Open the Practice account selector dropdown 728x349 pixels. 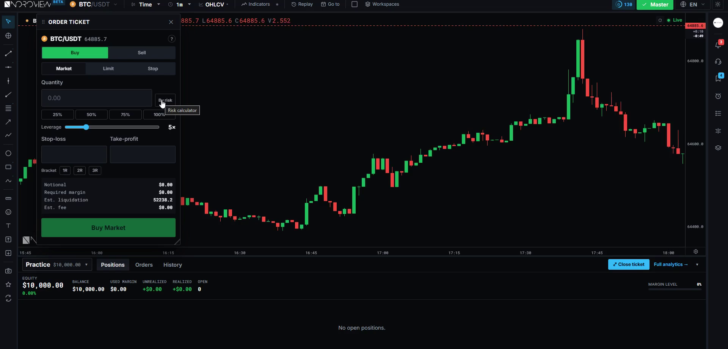pos(57,265)
